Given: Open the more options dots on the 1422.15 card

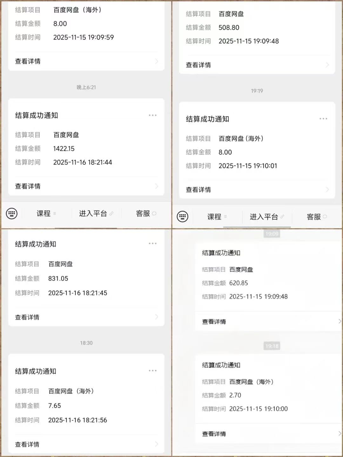Looking at the screenshot, I should click(x=152, y=115).
